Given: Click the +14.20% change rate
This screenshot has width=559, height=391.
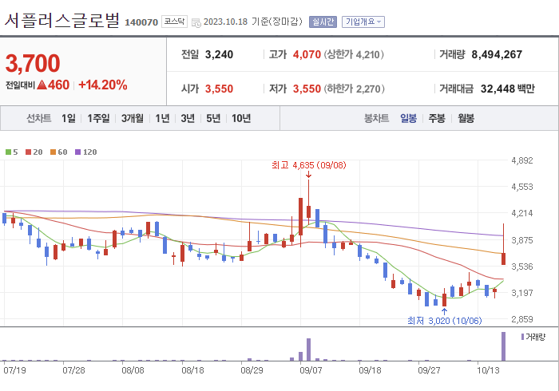Looking at the screenshot, I should pyautogui.click(x=103, y=85).
